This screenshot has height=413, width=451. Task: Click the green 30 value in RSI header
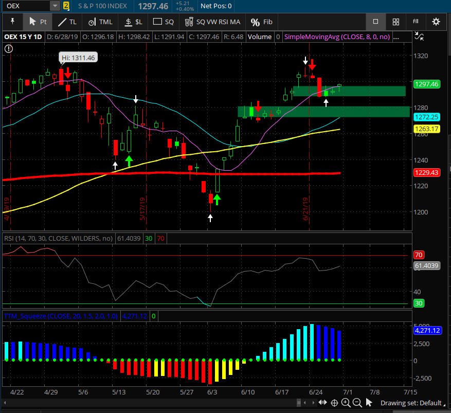coord(149,239)
